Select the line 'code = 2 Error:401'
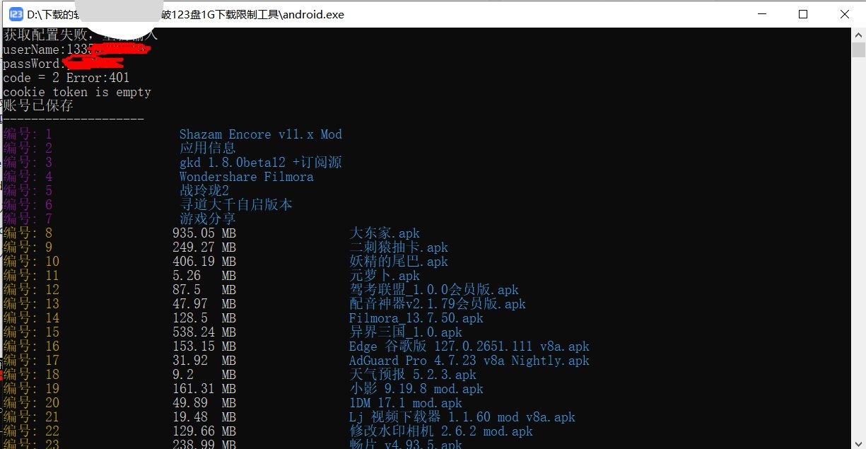This screenshot has width=866, height=449. [66, 78]
